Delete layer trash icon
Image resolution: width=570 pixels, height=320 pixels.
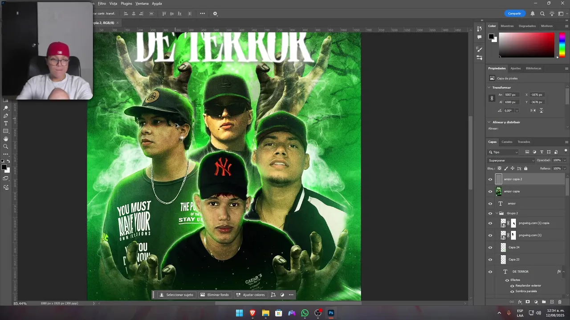pos(560,302)
